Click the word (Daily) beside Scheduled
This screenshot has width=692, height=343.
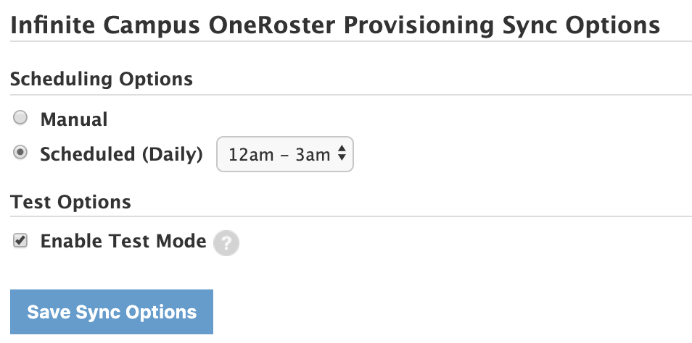pos(172,154)
